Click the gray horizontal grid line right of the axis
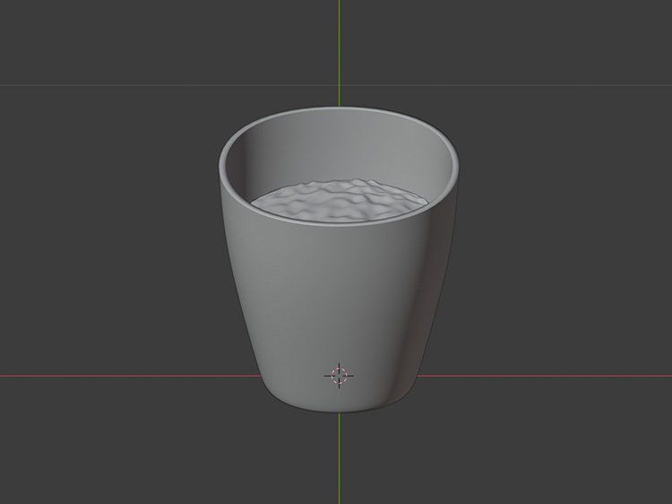 point(538,86)
